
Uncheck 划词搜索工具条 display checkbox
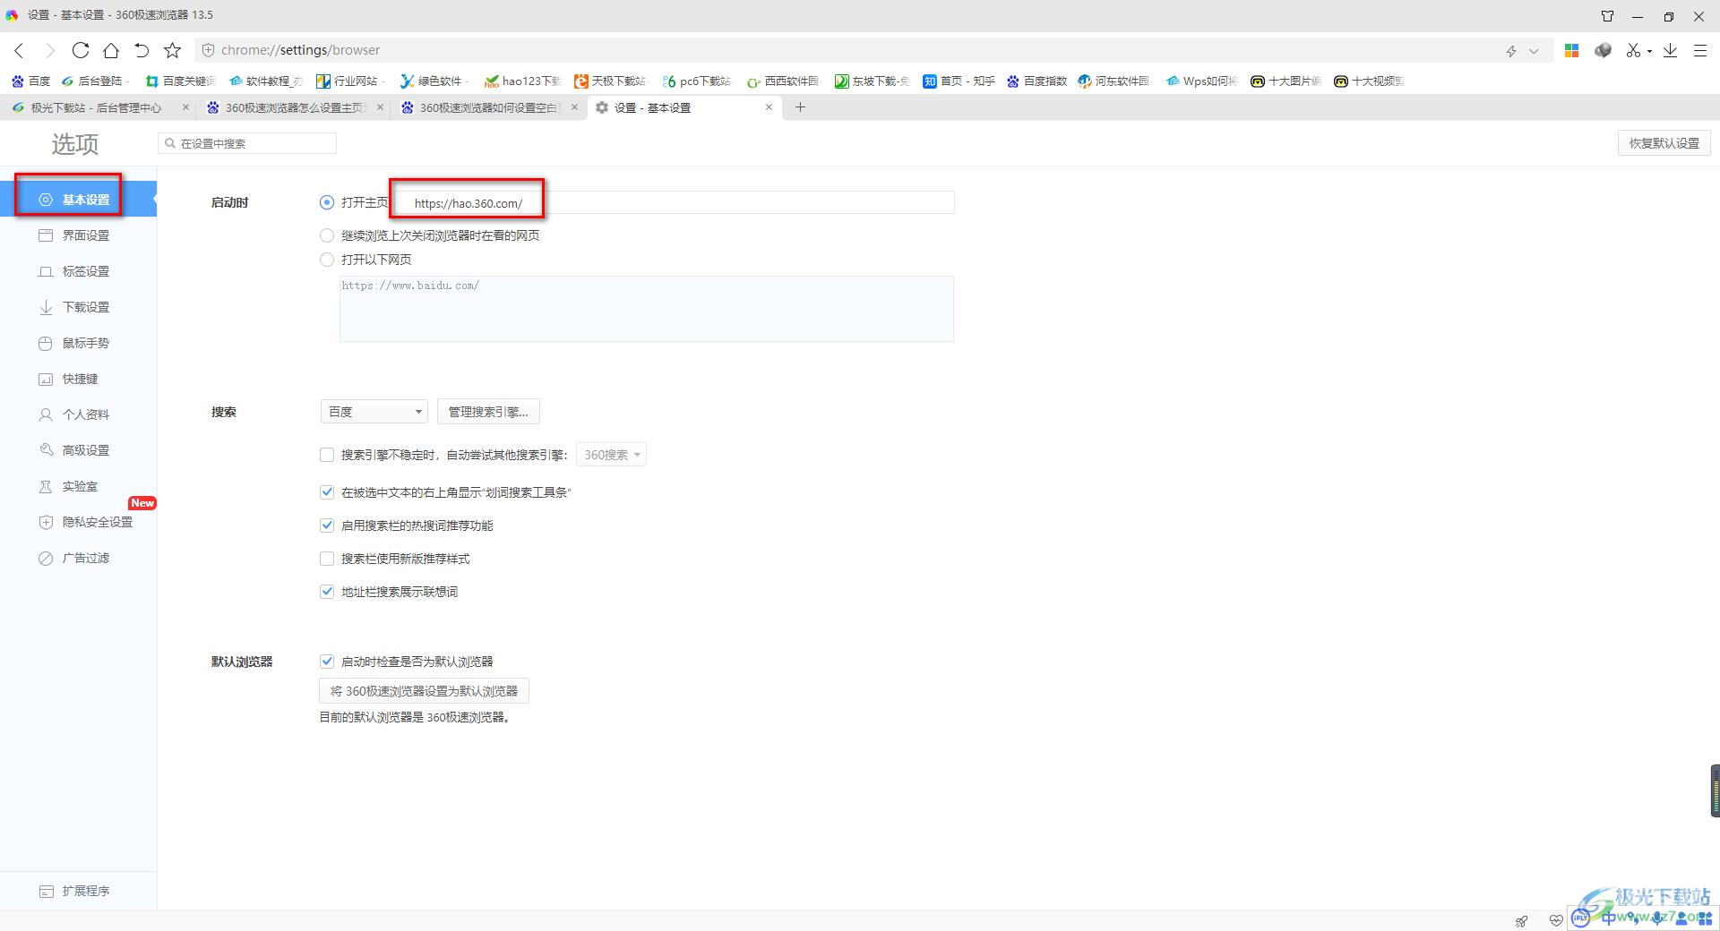327,492
